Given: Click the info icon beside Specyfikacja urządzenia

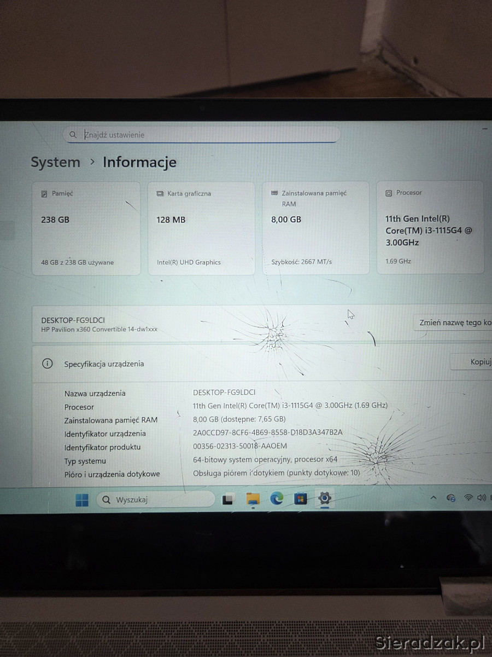Looking at the screenshot, I should [x=48, y=364].
